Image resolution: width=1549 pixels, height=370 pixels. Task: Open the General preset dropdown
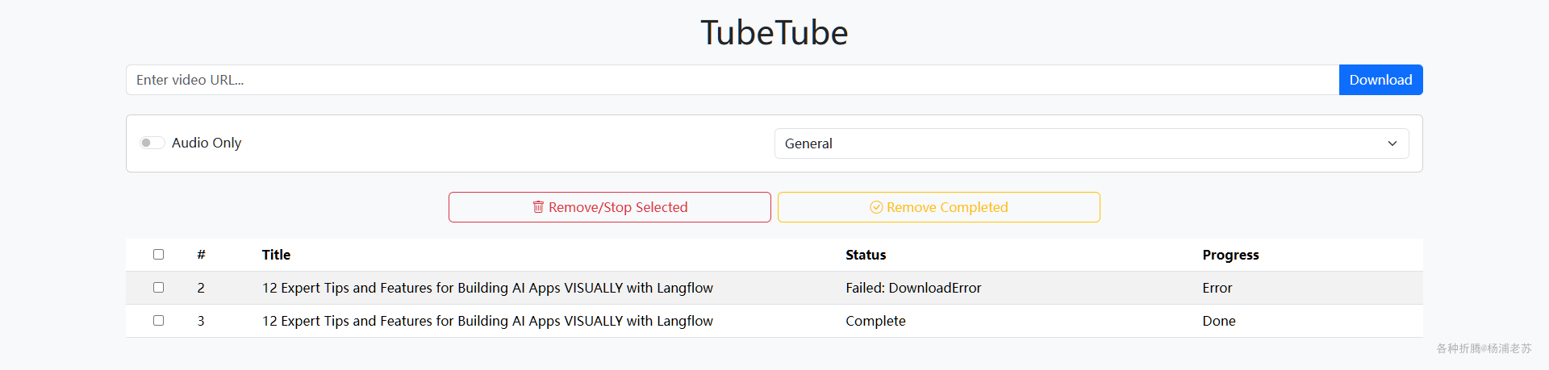click(1091, 143)
